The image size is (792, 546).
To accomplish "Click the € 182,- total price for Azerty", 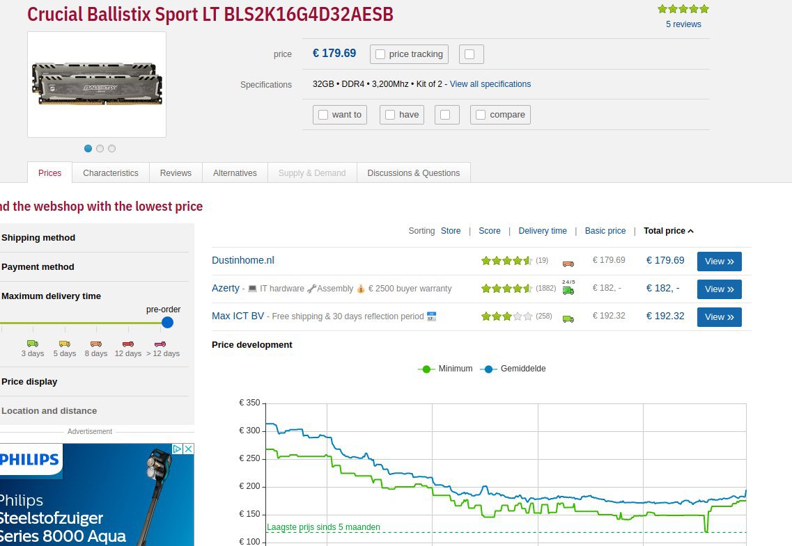I will [662, 288].
